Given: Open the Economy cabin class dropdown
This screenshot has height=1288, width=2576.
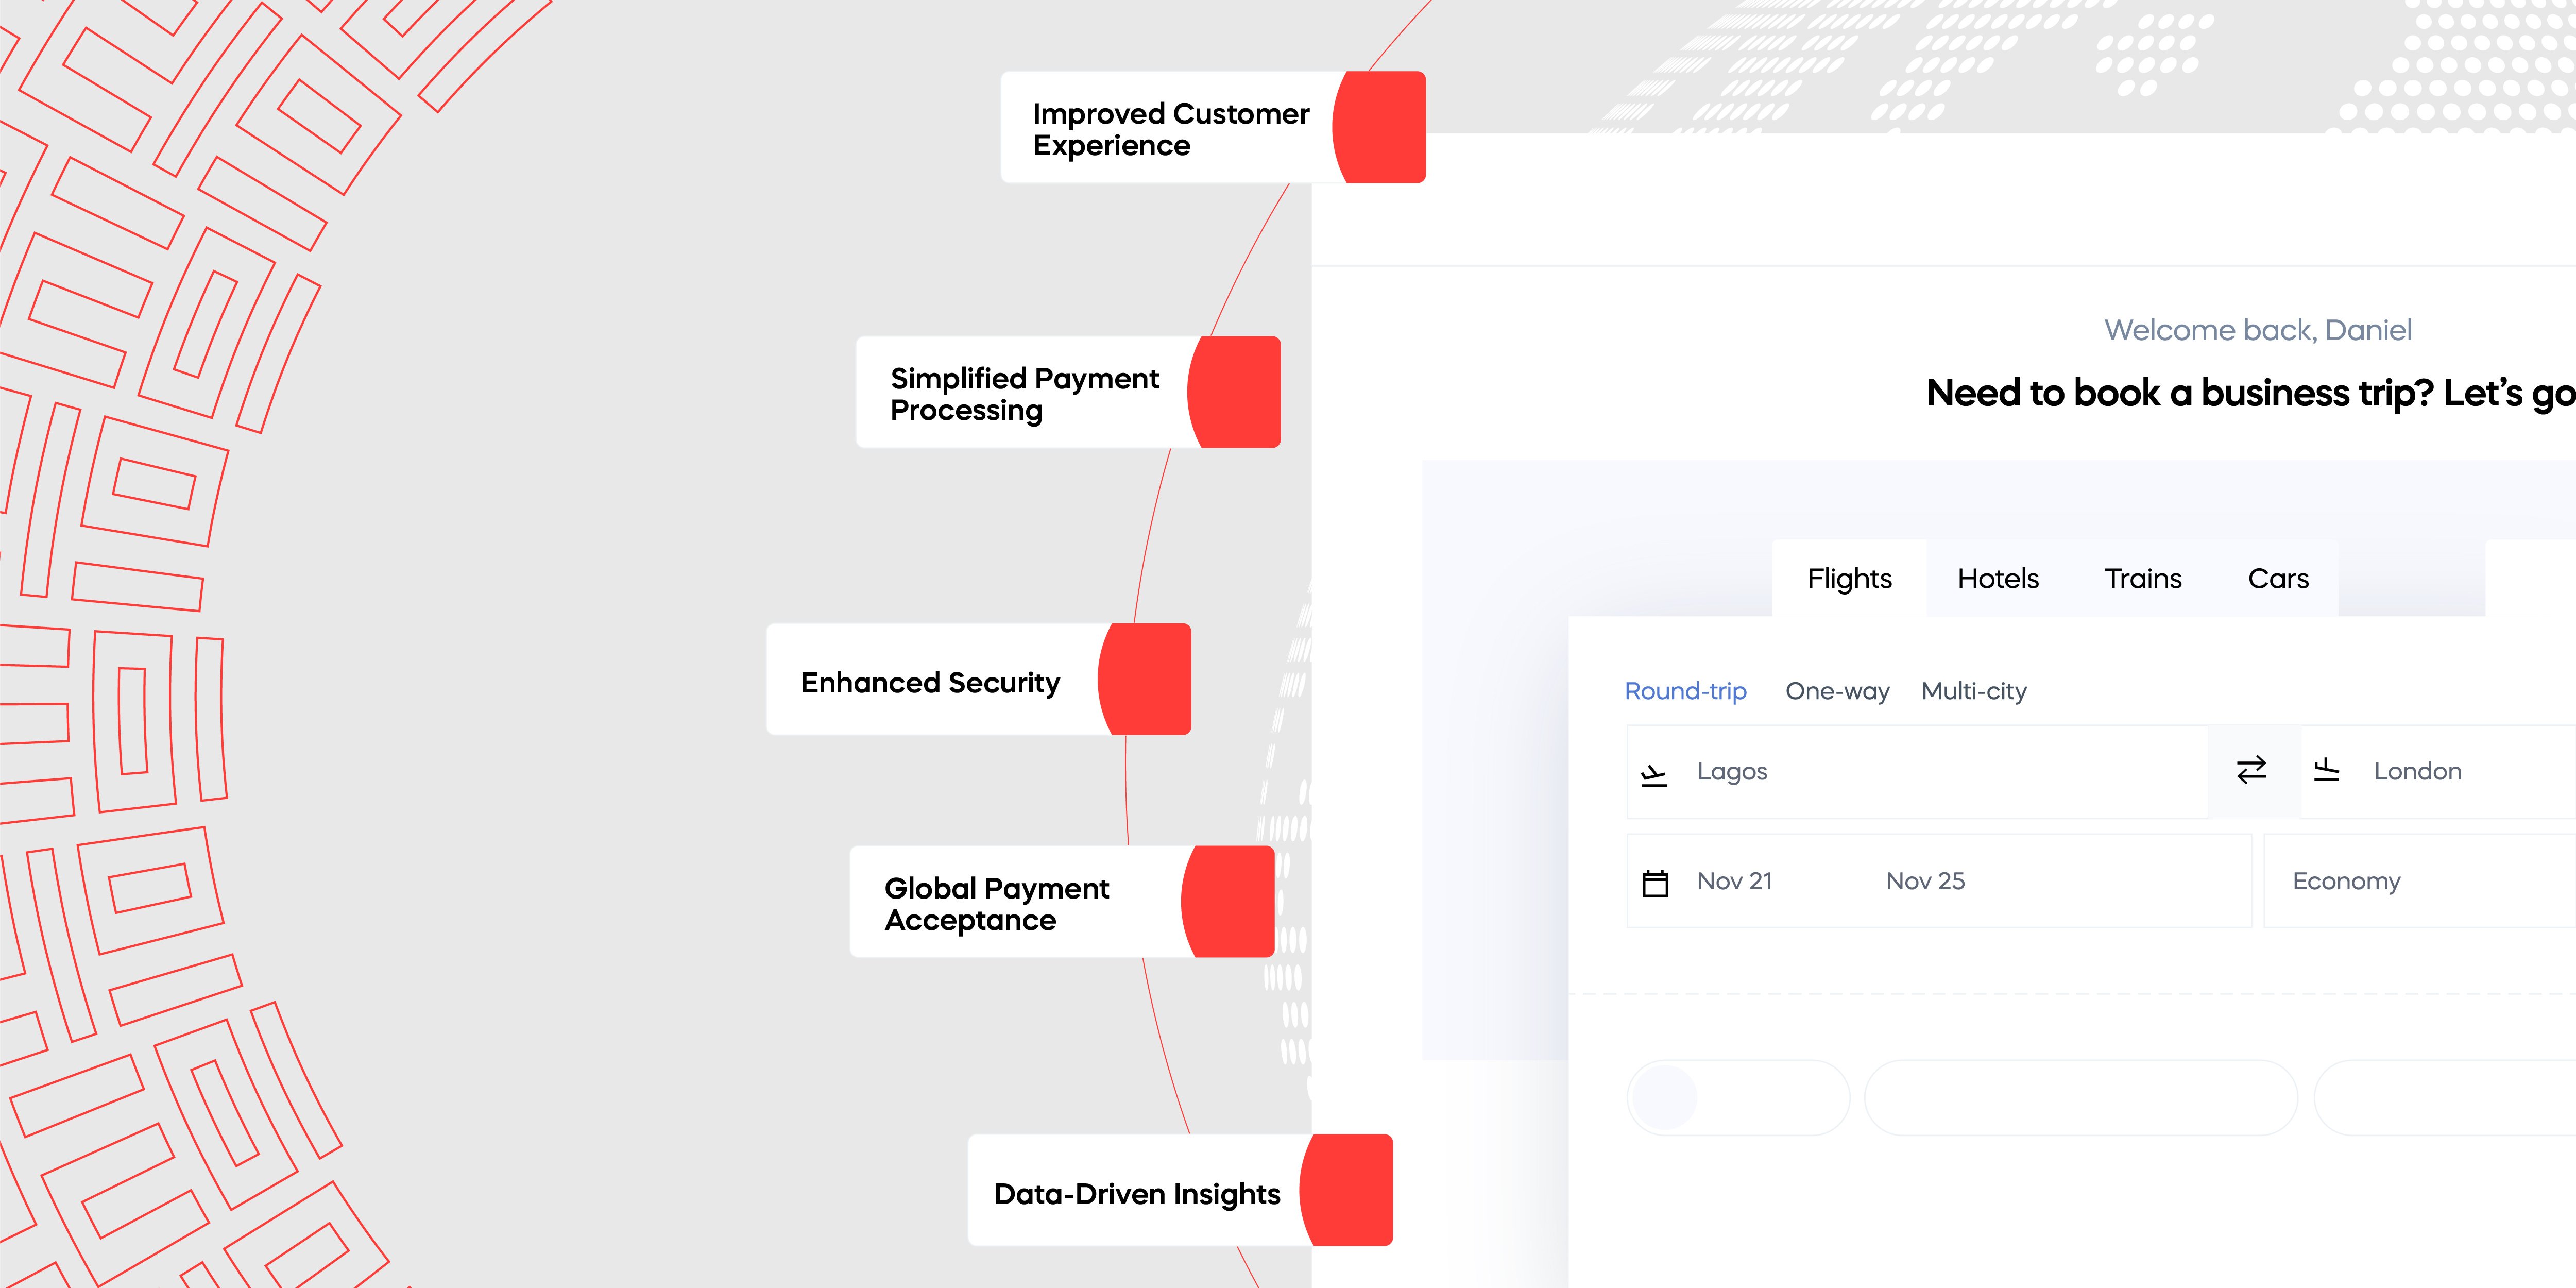Looking at the screenshot, I should point(2420,881).
